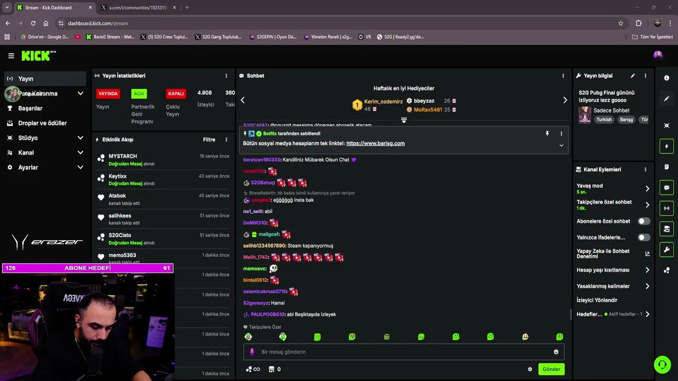
Task: Open BarisG Stream bookmark
Action: pyautogui.click(x=110, y=37)
